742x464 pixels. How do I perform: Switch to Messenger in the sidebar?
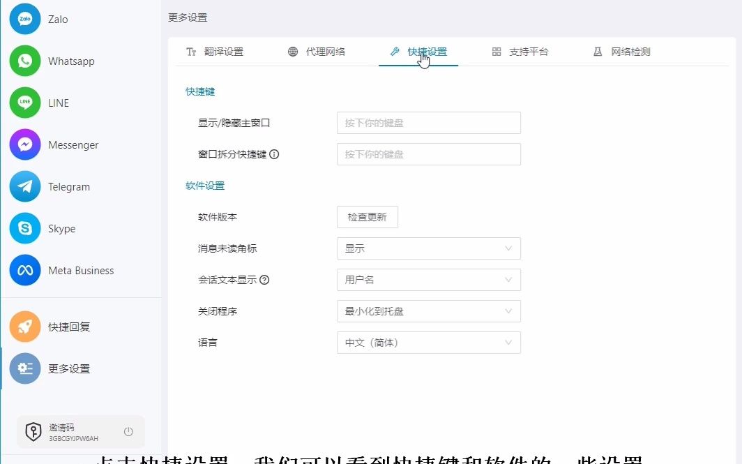pyautogui.click(x=25, y=144)
